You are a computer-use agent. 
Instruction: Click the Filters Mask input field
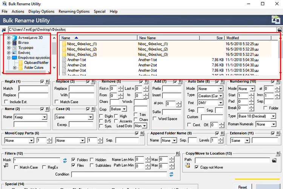point(37,160)
